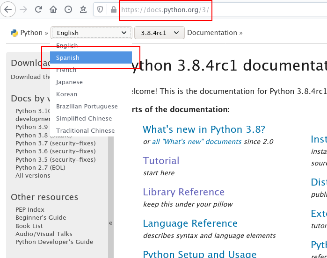Open Python 3.7 (security-fixes) docs
Screen dimensions: 327x258
pos(56,143)
